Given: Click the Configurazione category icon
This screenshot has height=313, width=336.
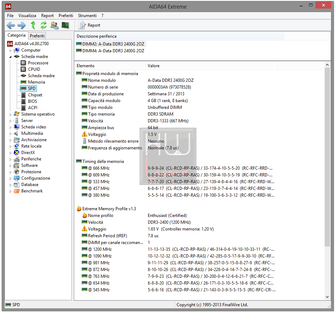Looking at the screenshot, I should point(16,178).
